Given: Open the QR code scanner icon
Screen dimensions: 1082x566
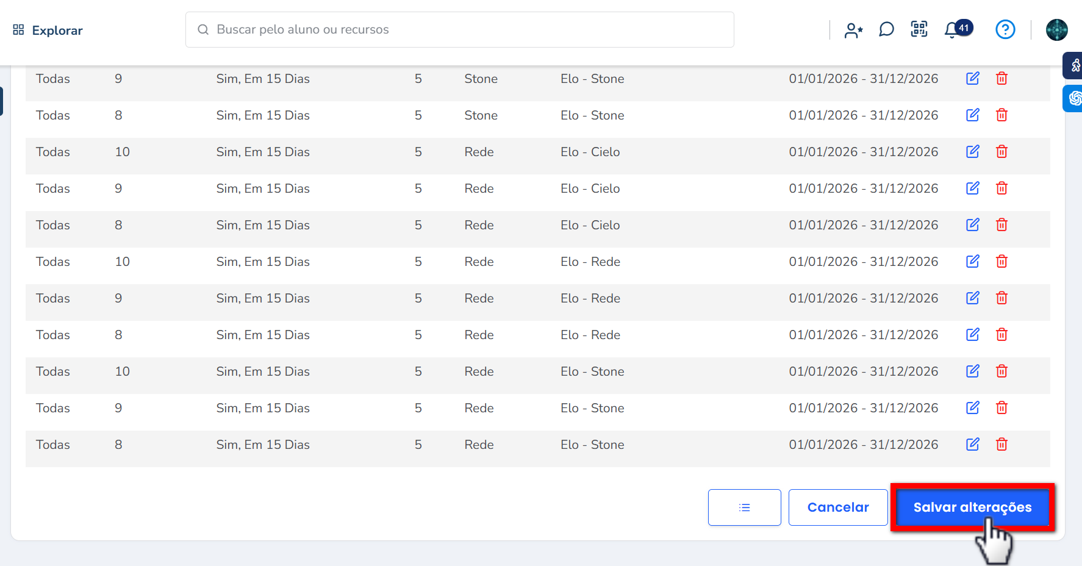Looking at the screenshot, I should click(x=919, y=29).
